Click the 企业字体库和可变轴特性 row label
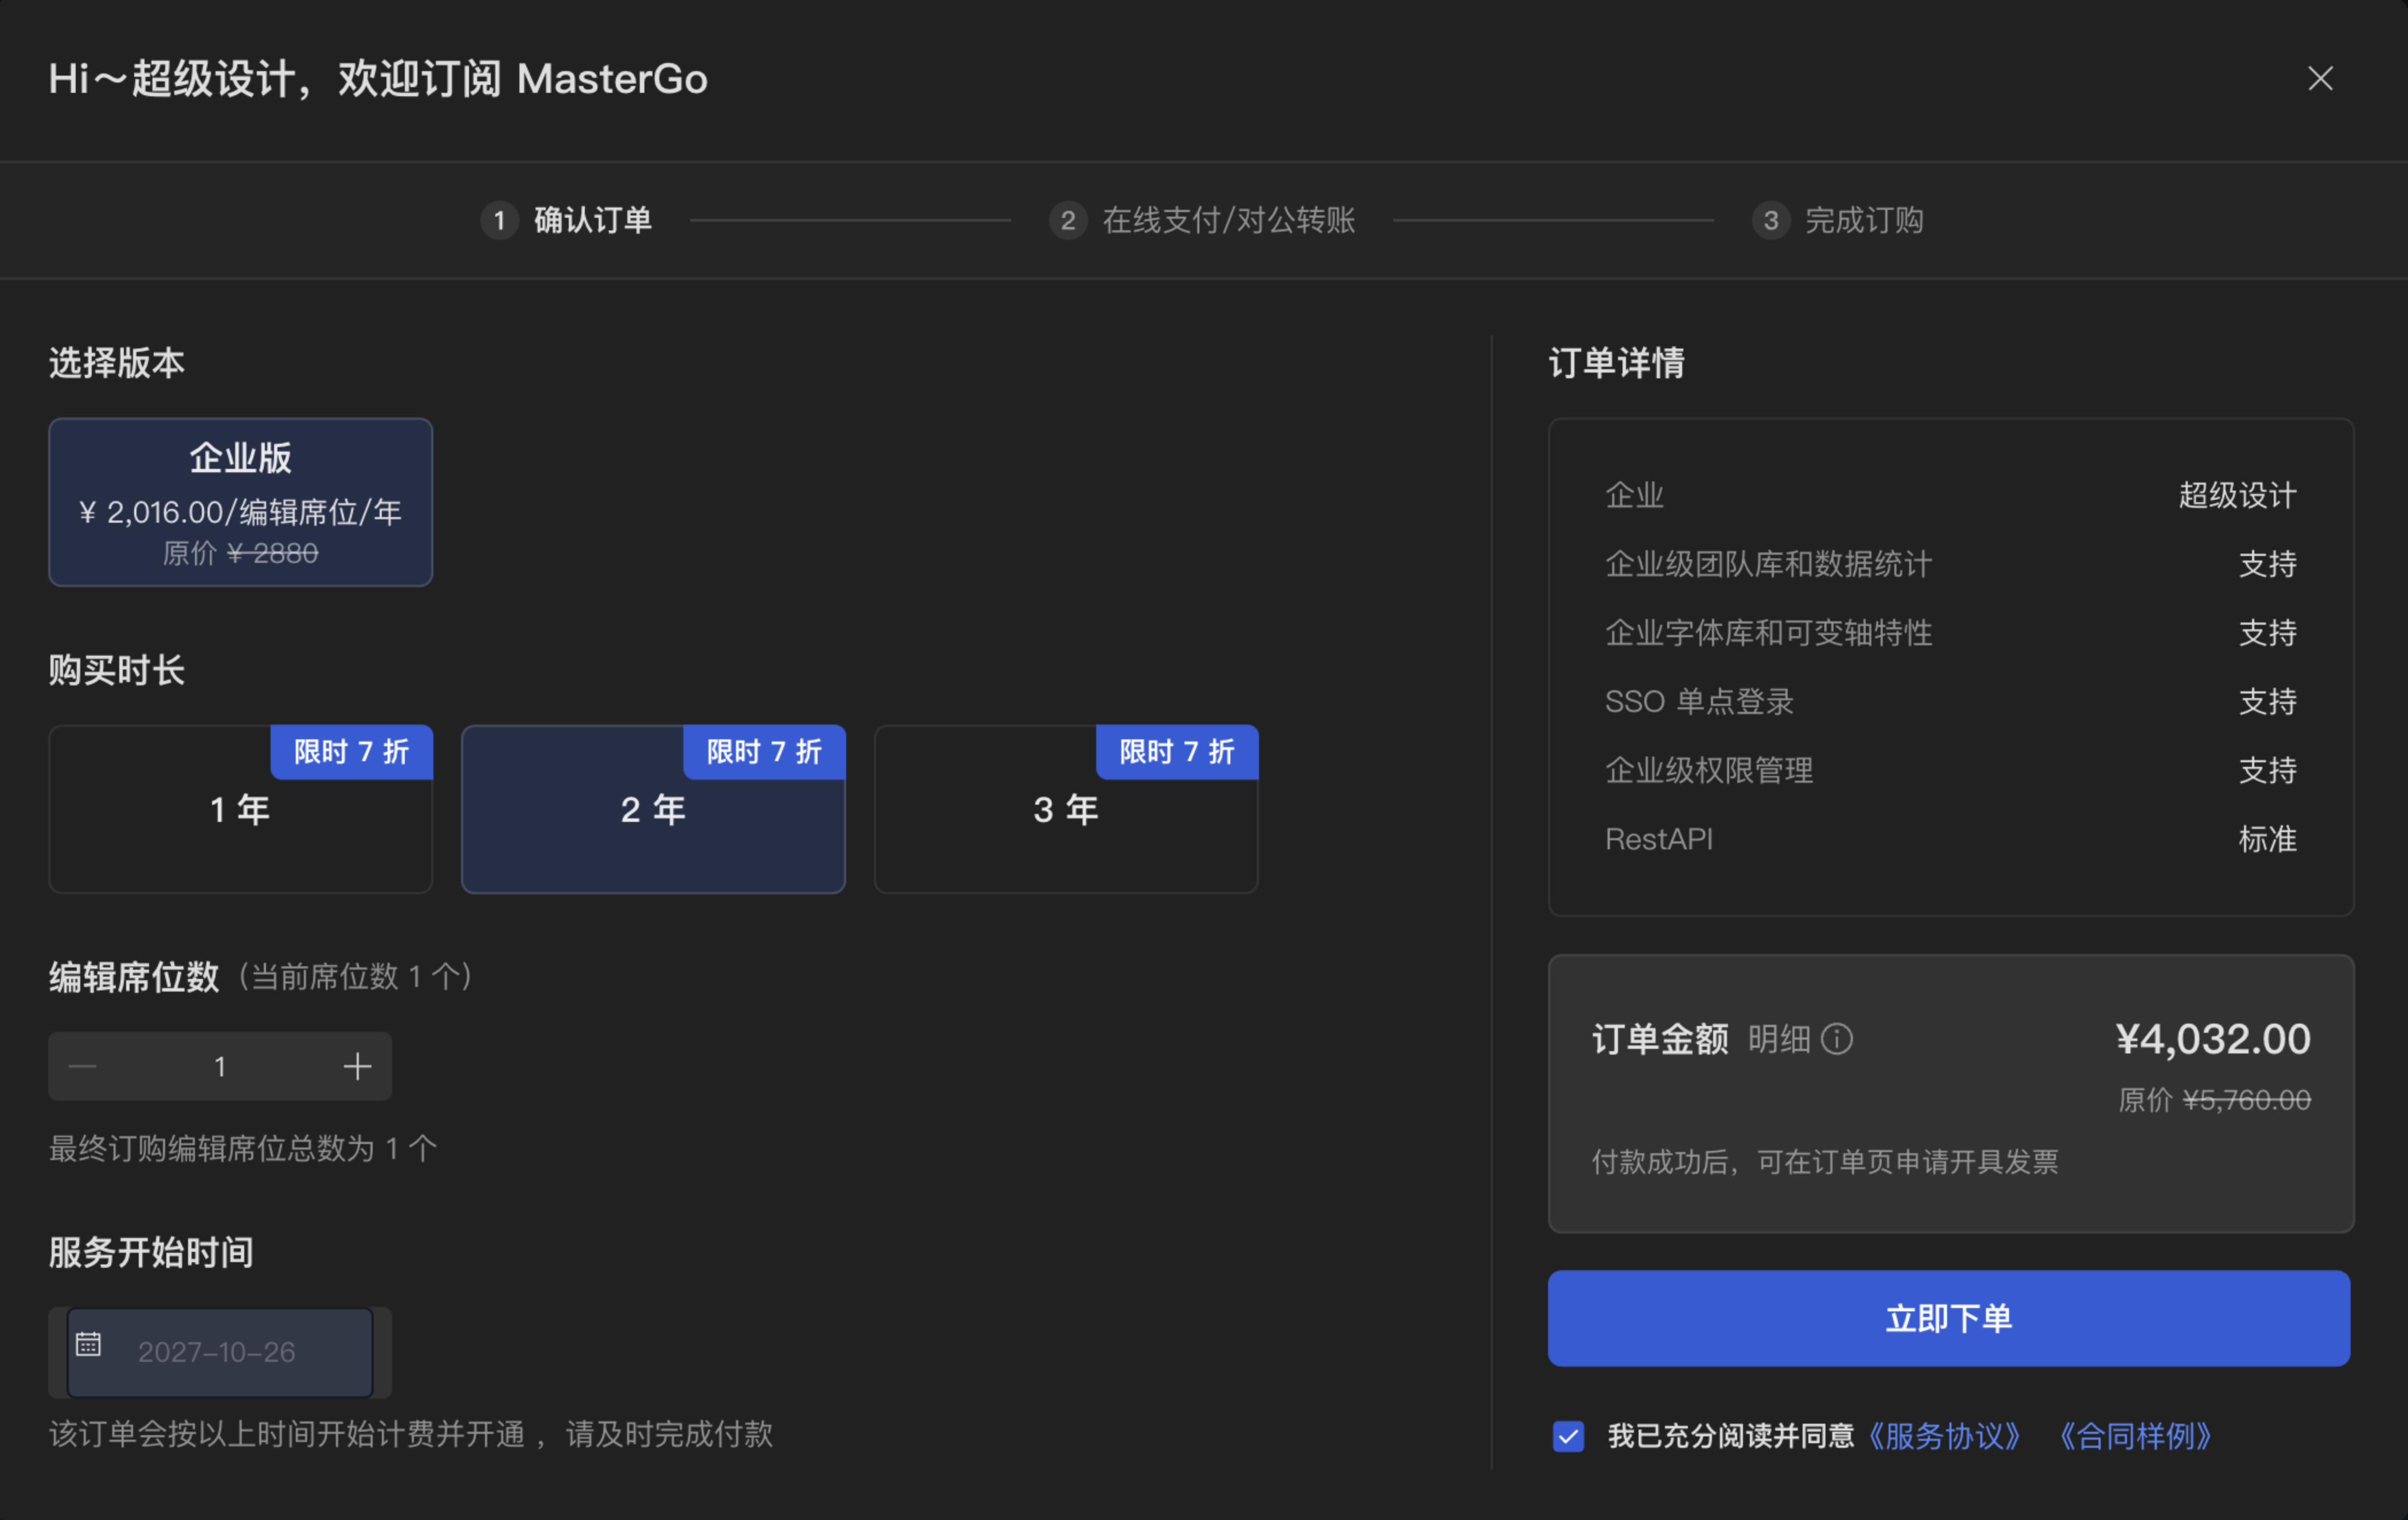Screen dimensions: 2408x1520 pos(1769,632)
